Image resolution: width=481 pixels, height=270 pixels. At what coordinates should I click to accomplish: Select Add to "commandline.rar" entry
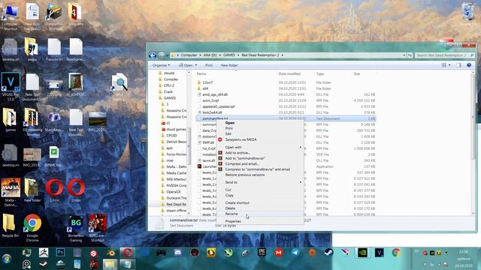coord(245,158)
